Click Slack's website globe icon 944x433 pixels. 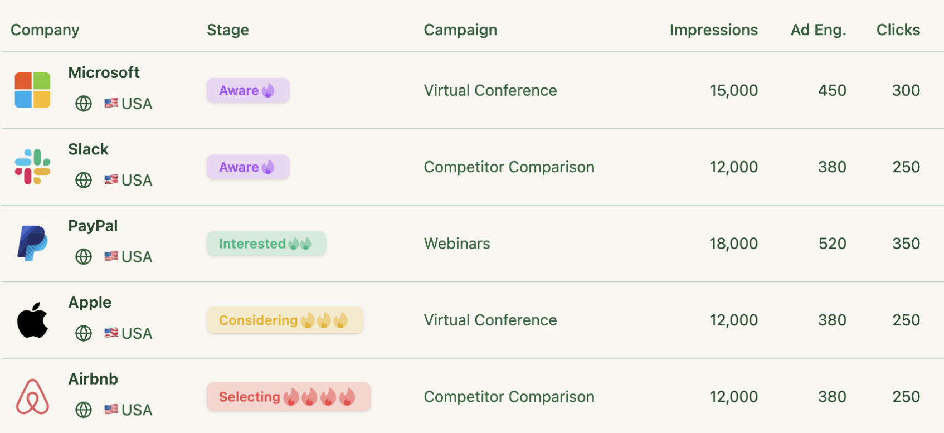(x=84, y=180)
